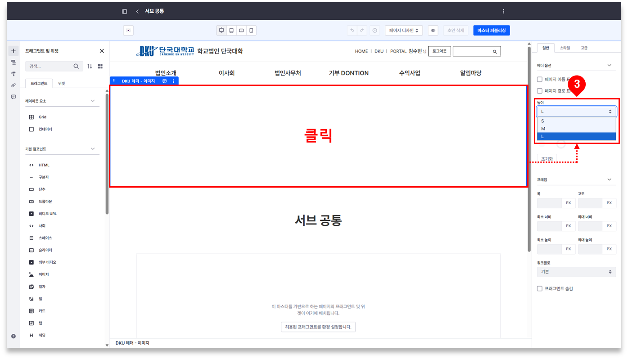
Task: Collapse the 레이아웃 요소 section
Action: pyautogui.click(x=93, y=101)
